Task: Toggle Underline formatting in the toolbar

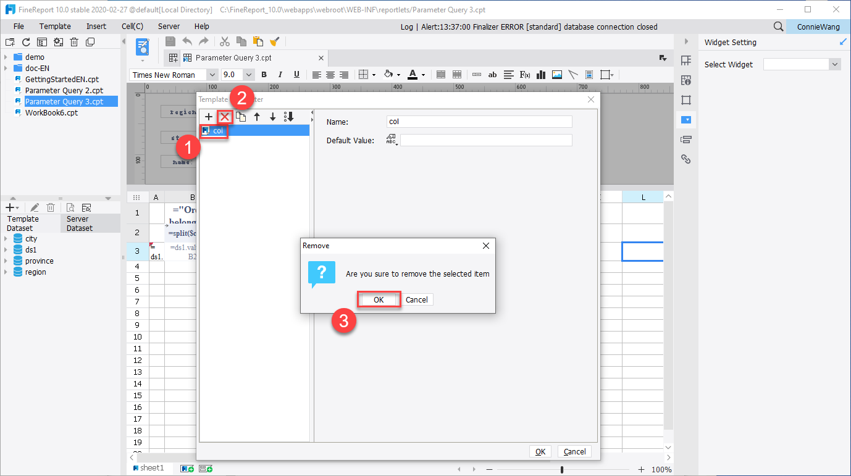Action: [296, 74]
